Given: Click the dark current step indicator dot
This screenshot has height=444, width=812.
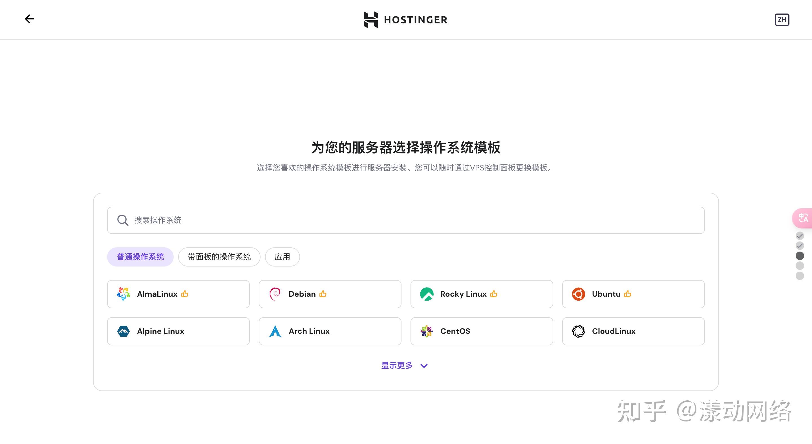Looking at the screenshot, I should click(x=800, y=256).
